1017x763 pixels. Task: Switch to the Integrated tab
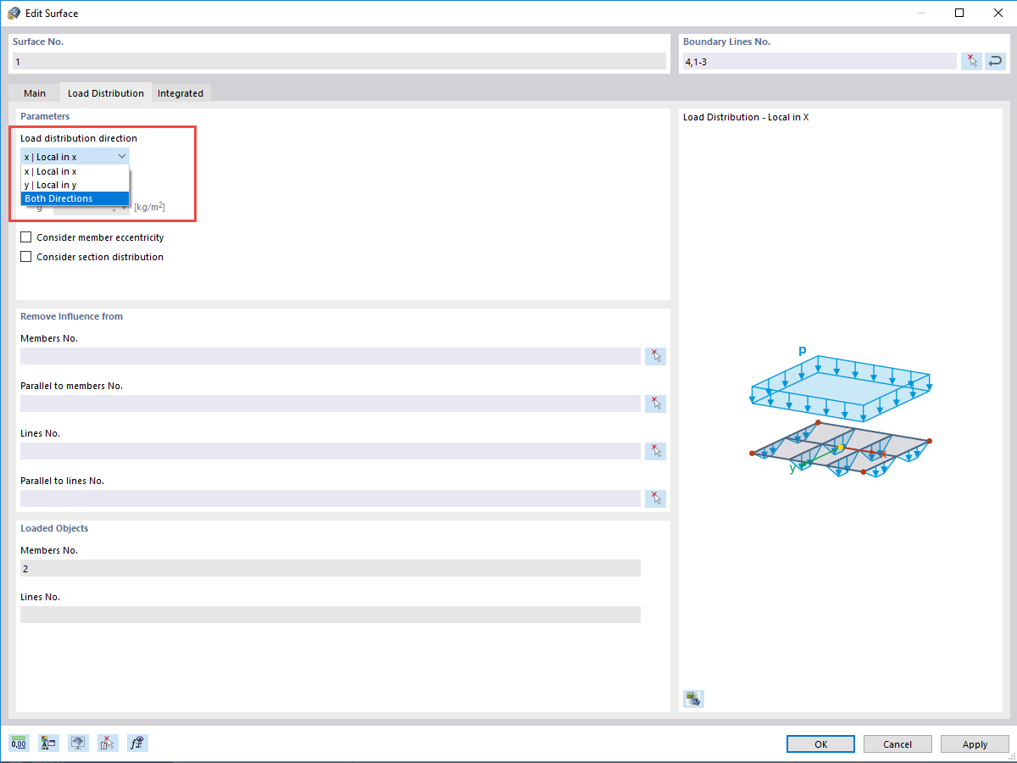[x=181, y=93]
